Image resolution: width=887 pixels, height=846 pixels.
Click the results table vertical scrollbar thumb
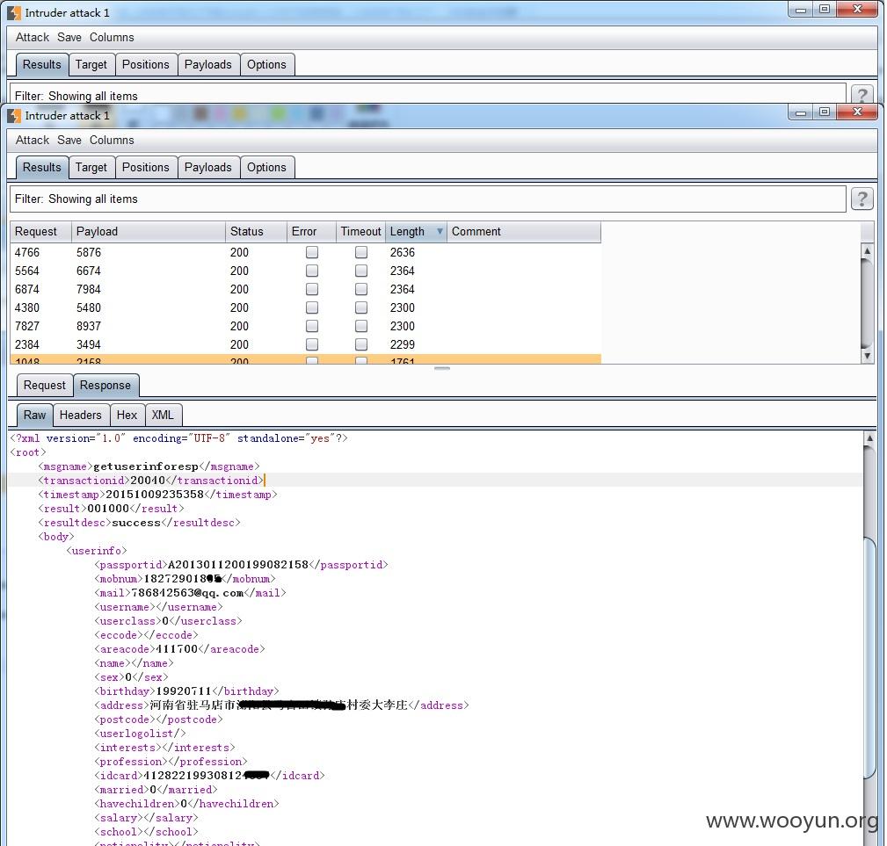pyautogui.click(x=867, y=303)
